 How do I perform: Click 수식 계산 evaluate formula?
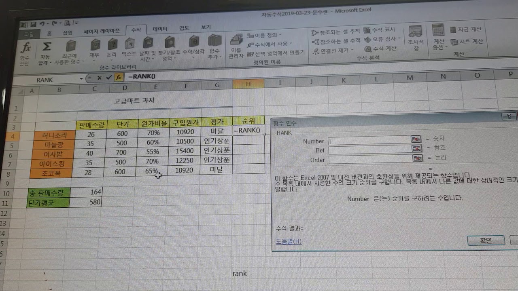tap(381, 48)
